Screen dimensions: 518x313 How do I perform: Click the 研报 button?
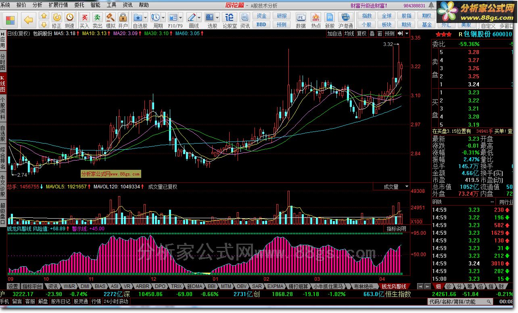pyautogui.click(x=282, y=16)
